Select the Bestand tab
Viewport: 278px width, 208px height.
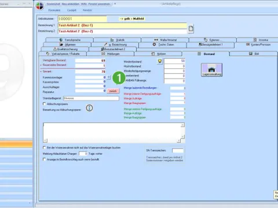tap(206, 54)
